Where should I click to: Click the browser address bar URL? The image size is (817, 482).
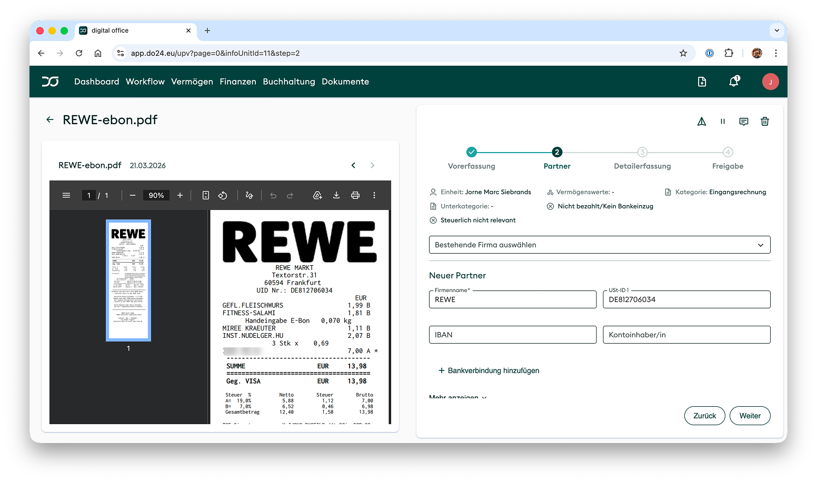coord(215,53)
